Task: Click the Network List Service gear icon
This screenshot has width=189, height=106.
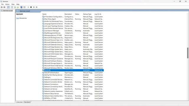Action: click(43, 89)
